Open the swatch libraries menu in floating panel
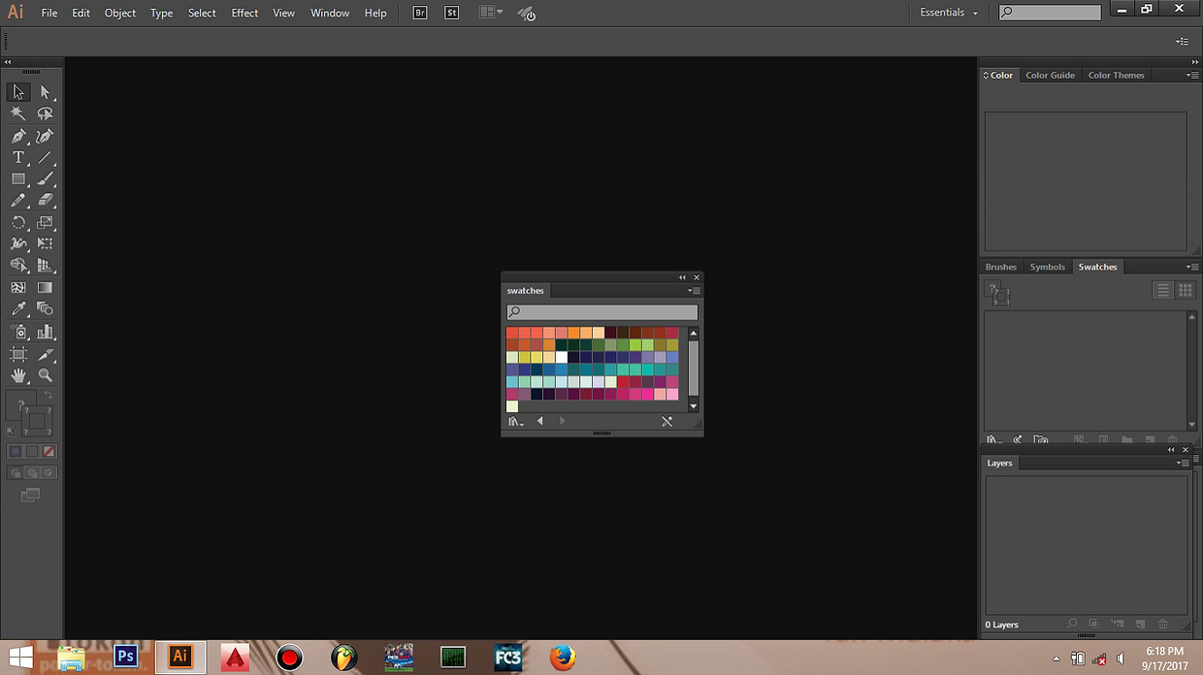The width and height of the screenshot is (1203, 675). click(515, 422)
